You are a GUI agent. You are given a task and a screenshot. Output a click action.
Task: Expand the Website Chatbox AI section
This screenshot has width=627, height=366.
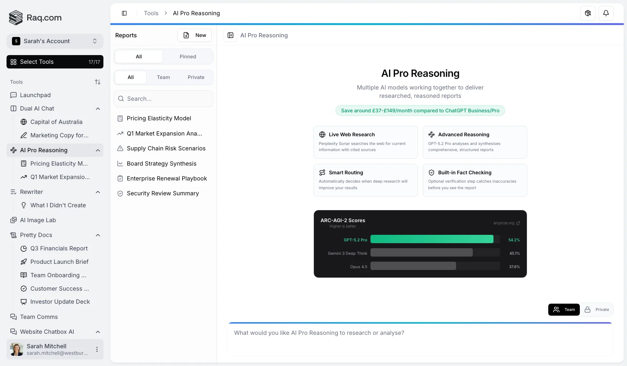click(97, 332)
